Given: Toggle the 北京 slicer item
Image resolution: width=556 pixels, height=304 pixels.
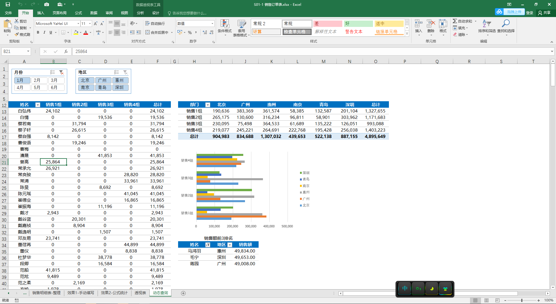Looking at the screenshot, I should coord(86,80).
